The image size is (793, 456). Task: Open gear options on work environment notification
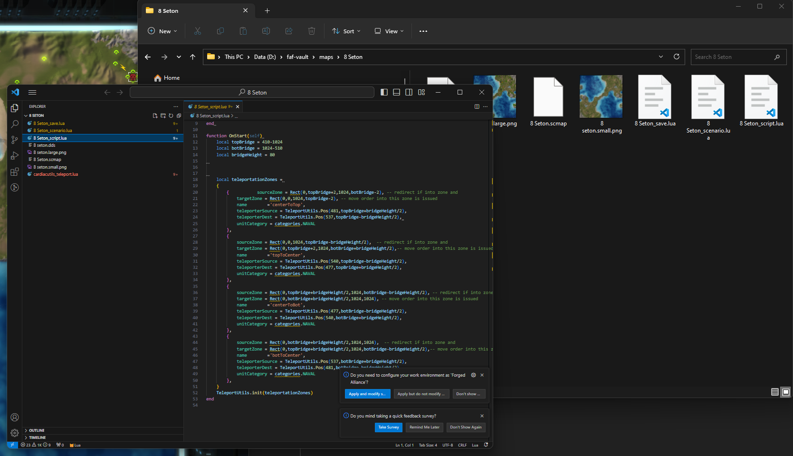pyautogui.click(x=473, y=375)
